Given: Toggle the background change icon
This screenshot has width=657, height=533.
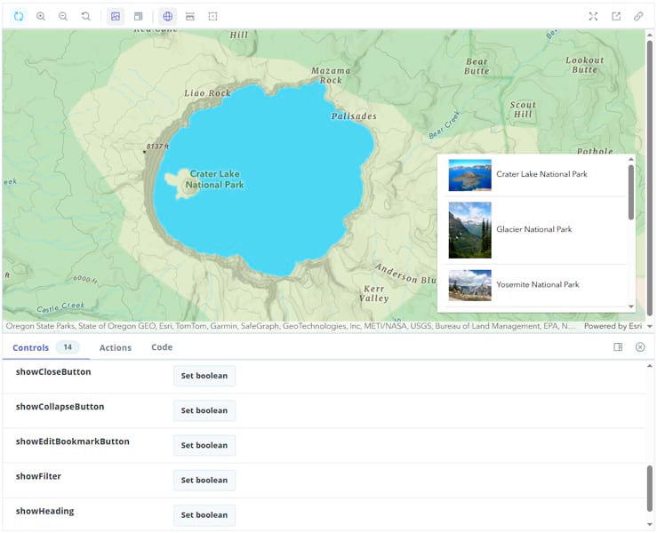Looking at the screenshot, I should [x=116, y=16].
